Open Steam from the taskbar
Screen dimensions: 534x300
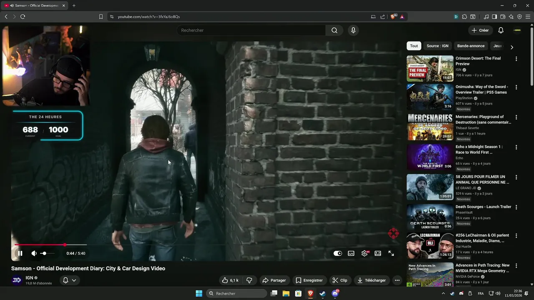coord(322,293)
